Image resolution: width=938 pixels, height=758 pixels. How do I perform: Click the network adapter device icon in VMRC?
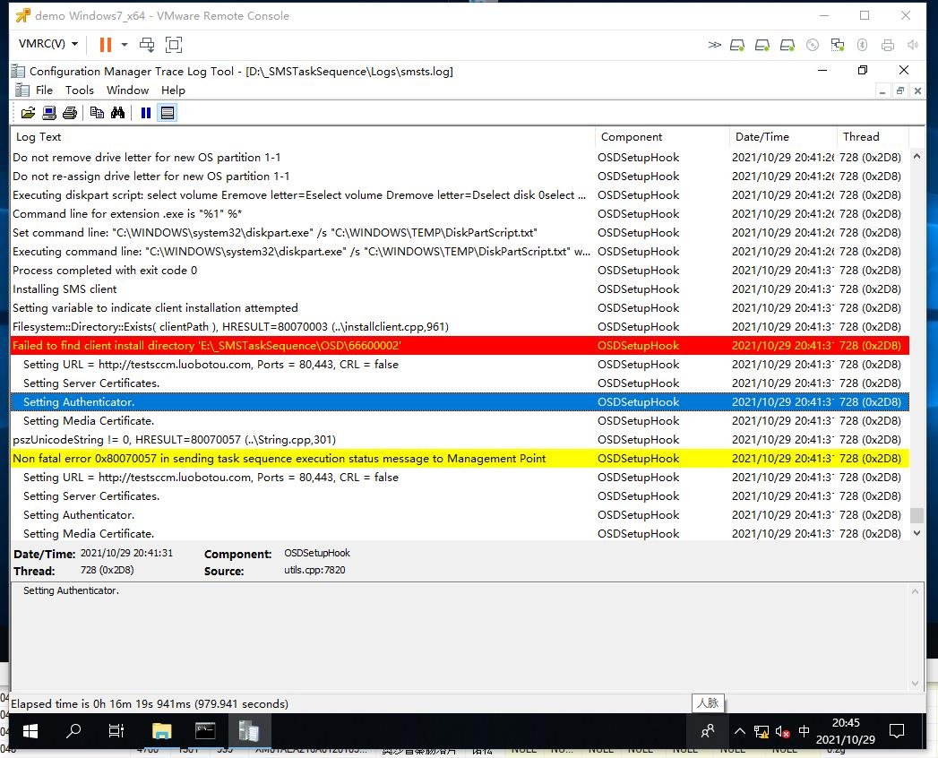point(838,45)
